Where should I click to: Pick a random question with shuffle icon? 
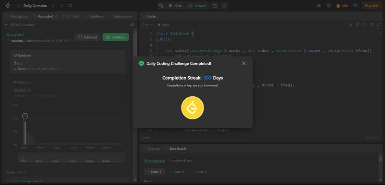click(x=70, y=6)
